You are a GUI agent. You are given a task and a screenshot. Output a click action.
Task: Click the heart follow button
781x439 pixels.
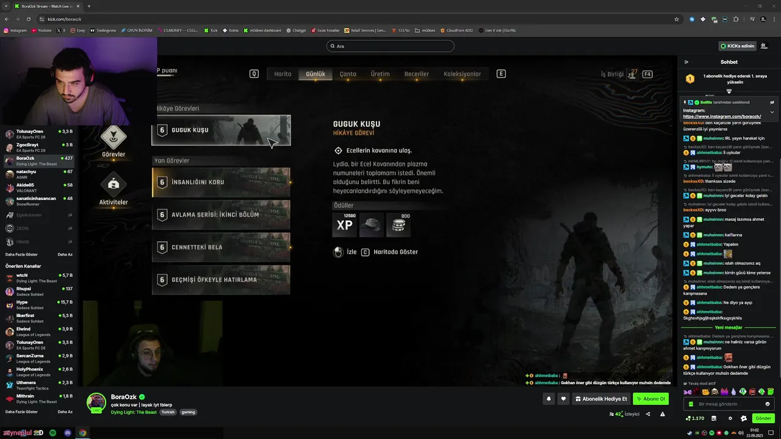coord(563,399)
